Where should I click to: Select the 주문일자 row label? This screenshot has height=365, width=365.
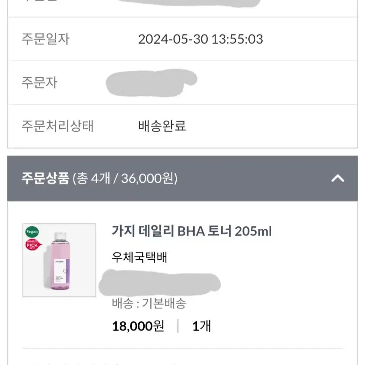(x=46, y=39)
